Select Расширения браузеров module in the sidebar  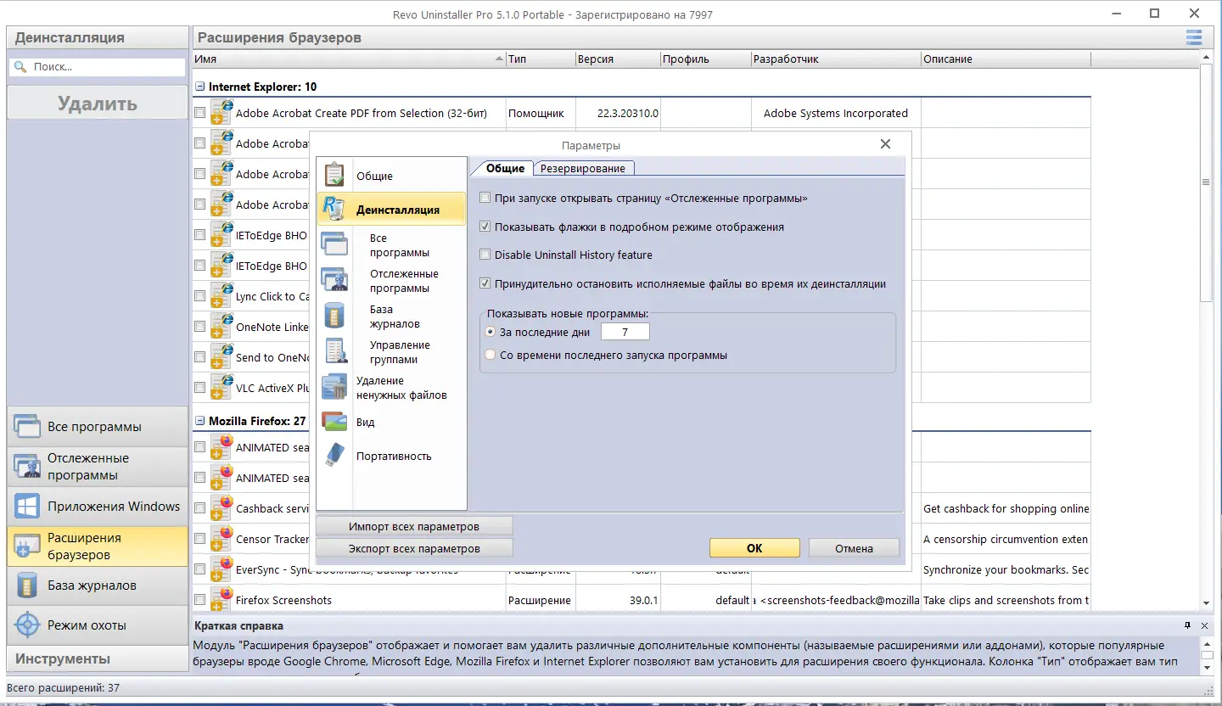(x=98, y=546)
